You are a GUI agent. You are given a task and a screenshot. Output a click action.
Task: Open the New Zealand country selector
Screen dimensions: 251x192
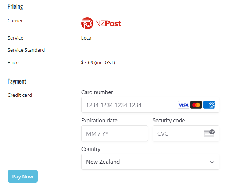pyautogui.click(x=150, y=162)
